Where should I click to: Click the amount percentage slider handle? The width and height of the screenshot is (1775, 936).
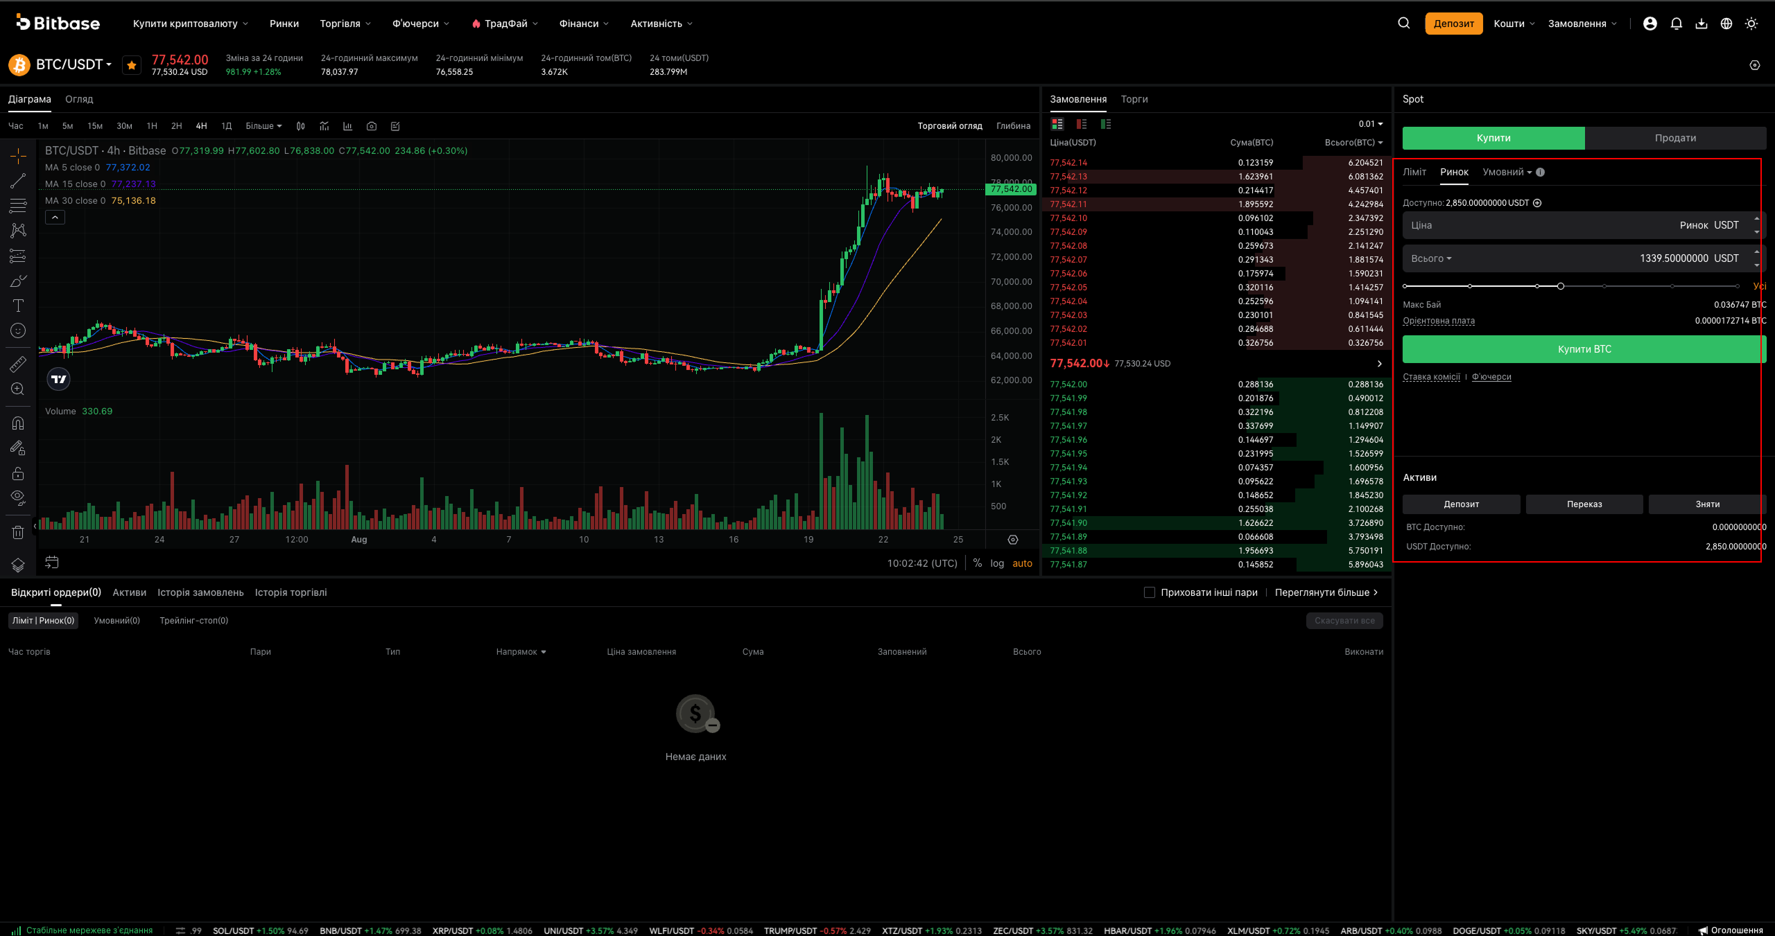(1561, 286)
